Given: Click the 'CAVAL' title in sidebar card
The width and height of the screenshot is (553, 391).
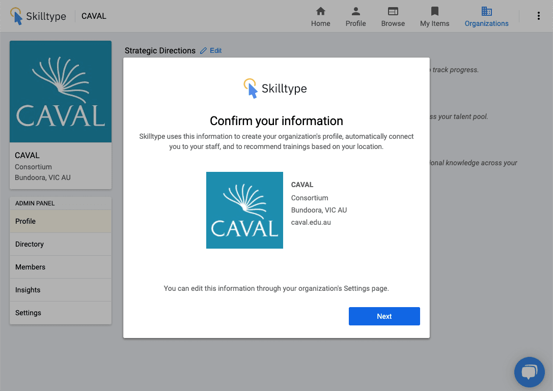Looking at the screenshot, I should [x=27, y=156].
